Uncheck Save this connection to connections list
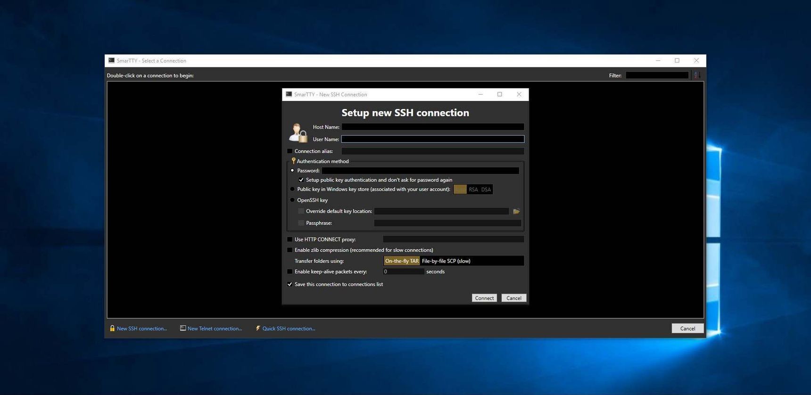Viewport: 811px width, 395px height. [x=290, y=284]
